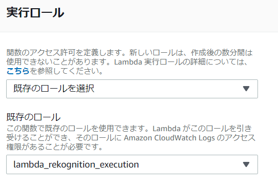Click empty space inside the existing-role selector
This screenshot has width=278, height=187.
(190, 164)
